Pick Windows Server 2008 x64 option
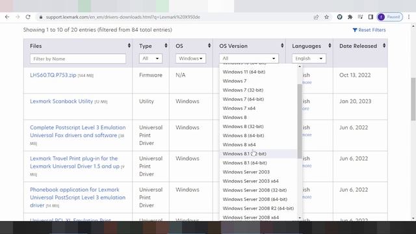The height and width of the screenshot is (234, 416). [258, 217]
